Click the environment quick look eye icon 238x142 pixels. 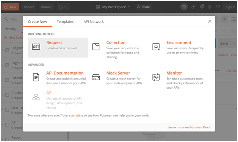[x=224, y=19]
